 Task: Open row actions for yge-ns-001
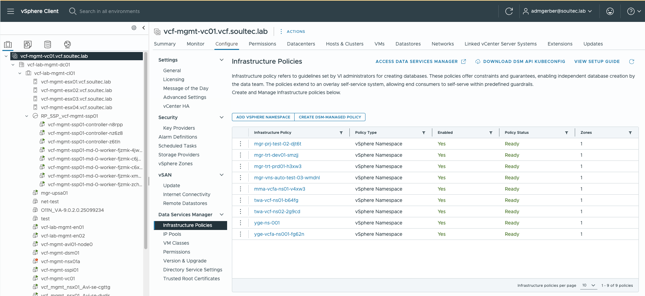coord(240,223)
